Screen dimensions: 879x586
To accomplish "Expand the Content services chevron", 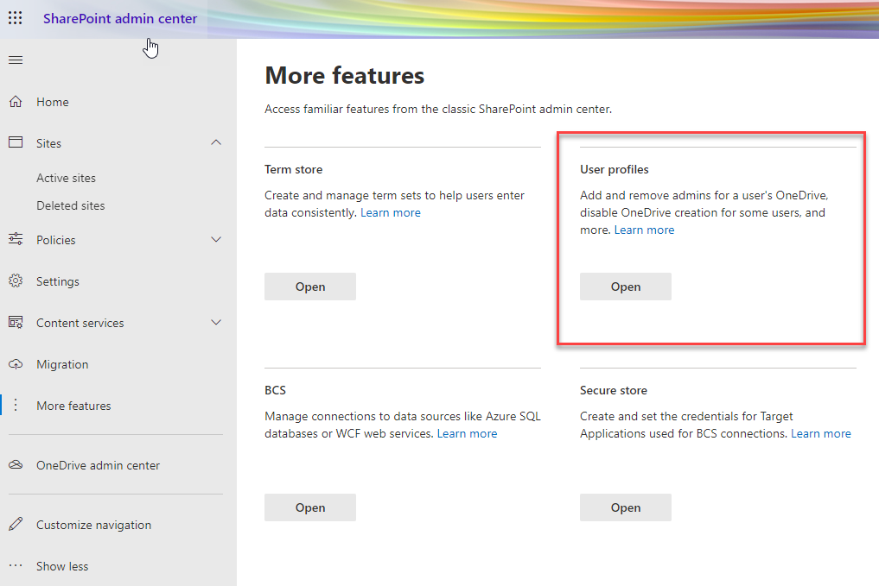I will (216, 323).
